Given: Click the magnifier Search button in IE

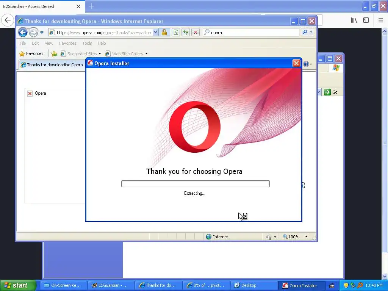Looking at the screenshot, I should coord(305,33).
